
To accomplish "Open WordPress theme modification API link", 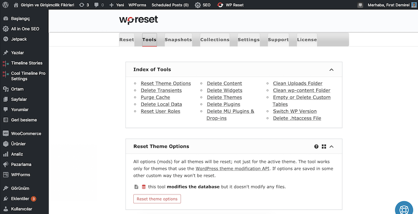I will 232,168.
